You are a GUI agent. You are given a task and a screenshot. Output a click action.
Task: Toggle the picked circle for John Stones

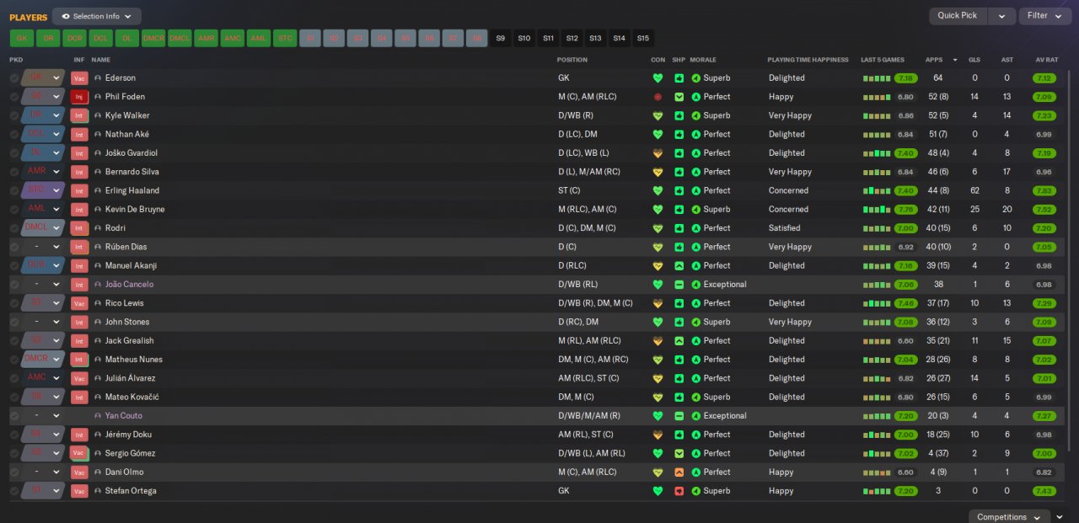point(14,322)
